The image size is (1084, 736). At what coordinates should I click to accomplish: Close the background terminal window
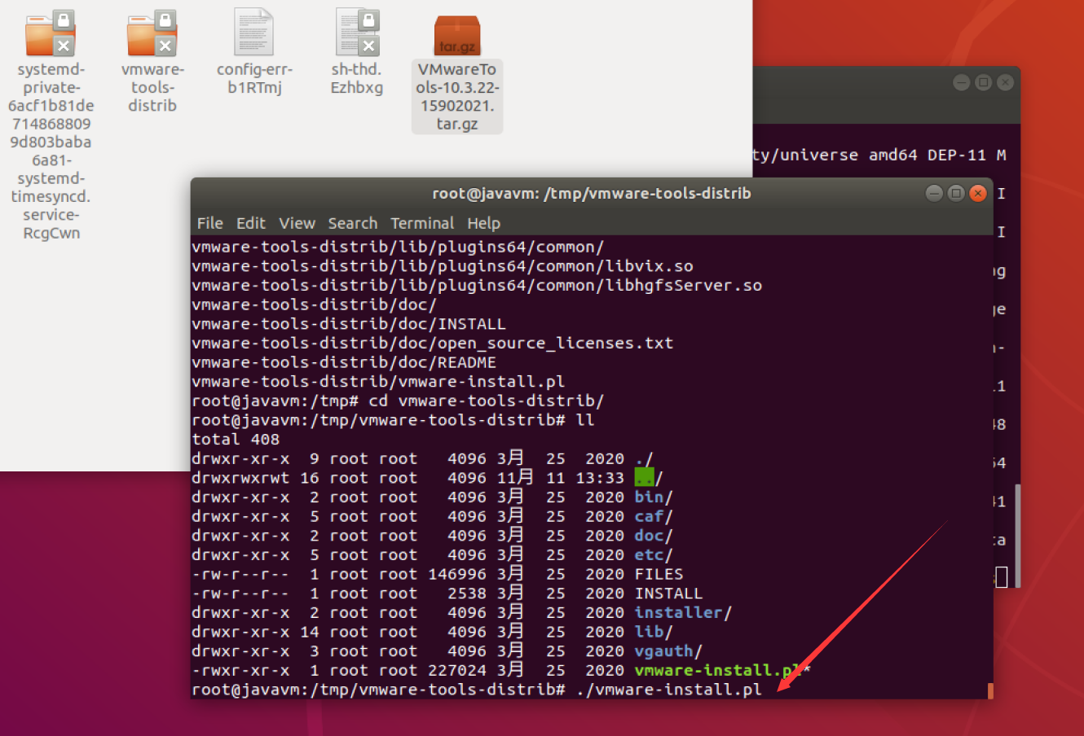(1005, 82)
